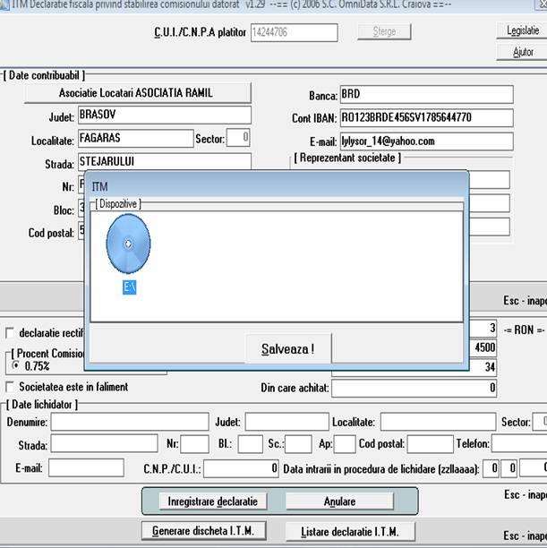Click Asociatie Locatari ASOCIATIA RAMIL button

pos(137,93)
